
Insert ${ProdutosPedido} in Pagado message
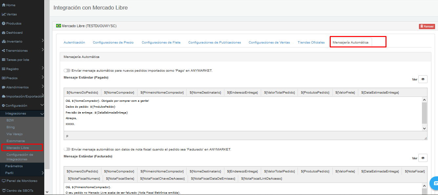(315, 93)
